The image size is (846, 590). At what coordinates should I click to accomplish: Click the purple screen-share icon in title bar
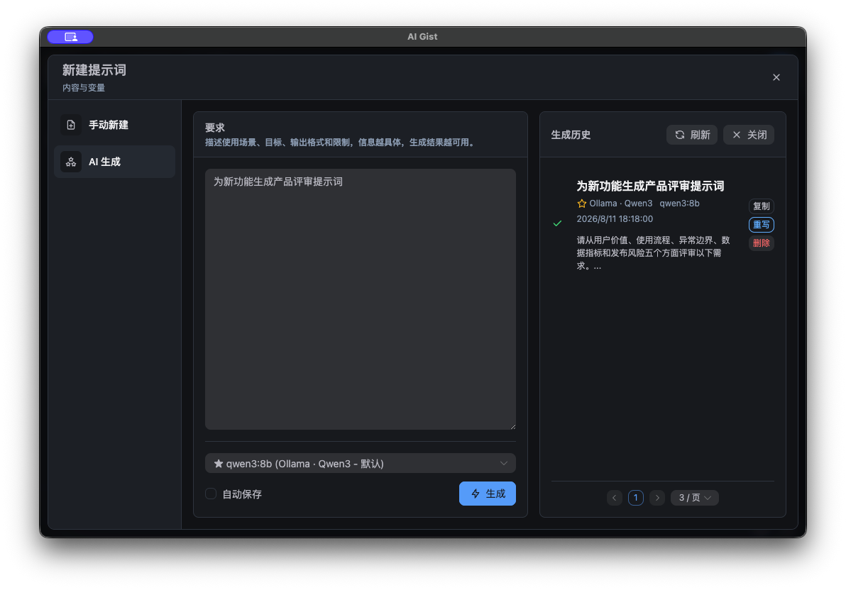click(71, 37)
